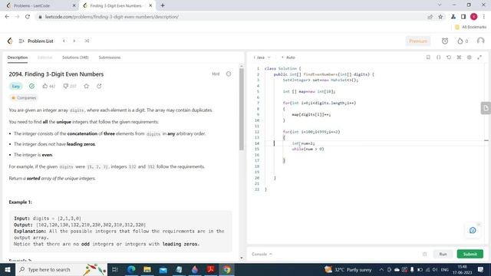Screen dimensions: 491x276
Task: Open Microsoft Edge from taskbar
Action: click(131, 269)
